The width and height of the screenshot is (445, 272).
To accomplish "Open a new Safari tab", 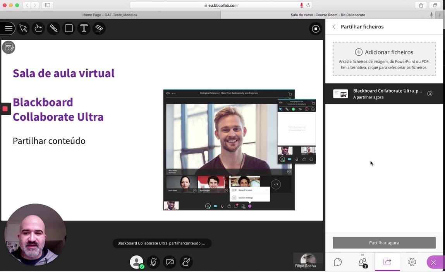I will [439, 15].
